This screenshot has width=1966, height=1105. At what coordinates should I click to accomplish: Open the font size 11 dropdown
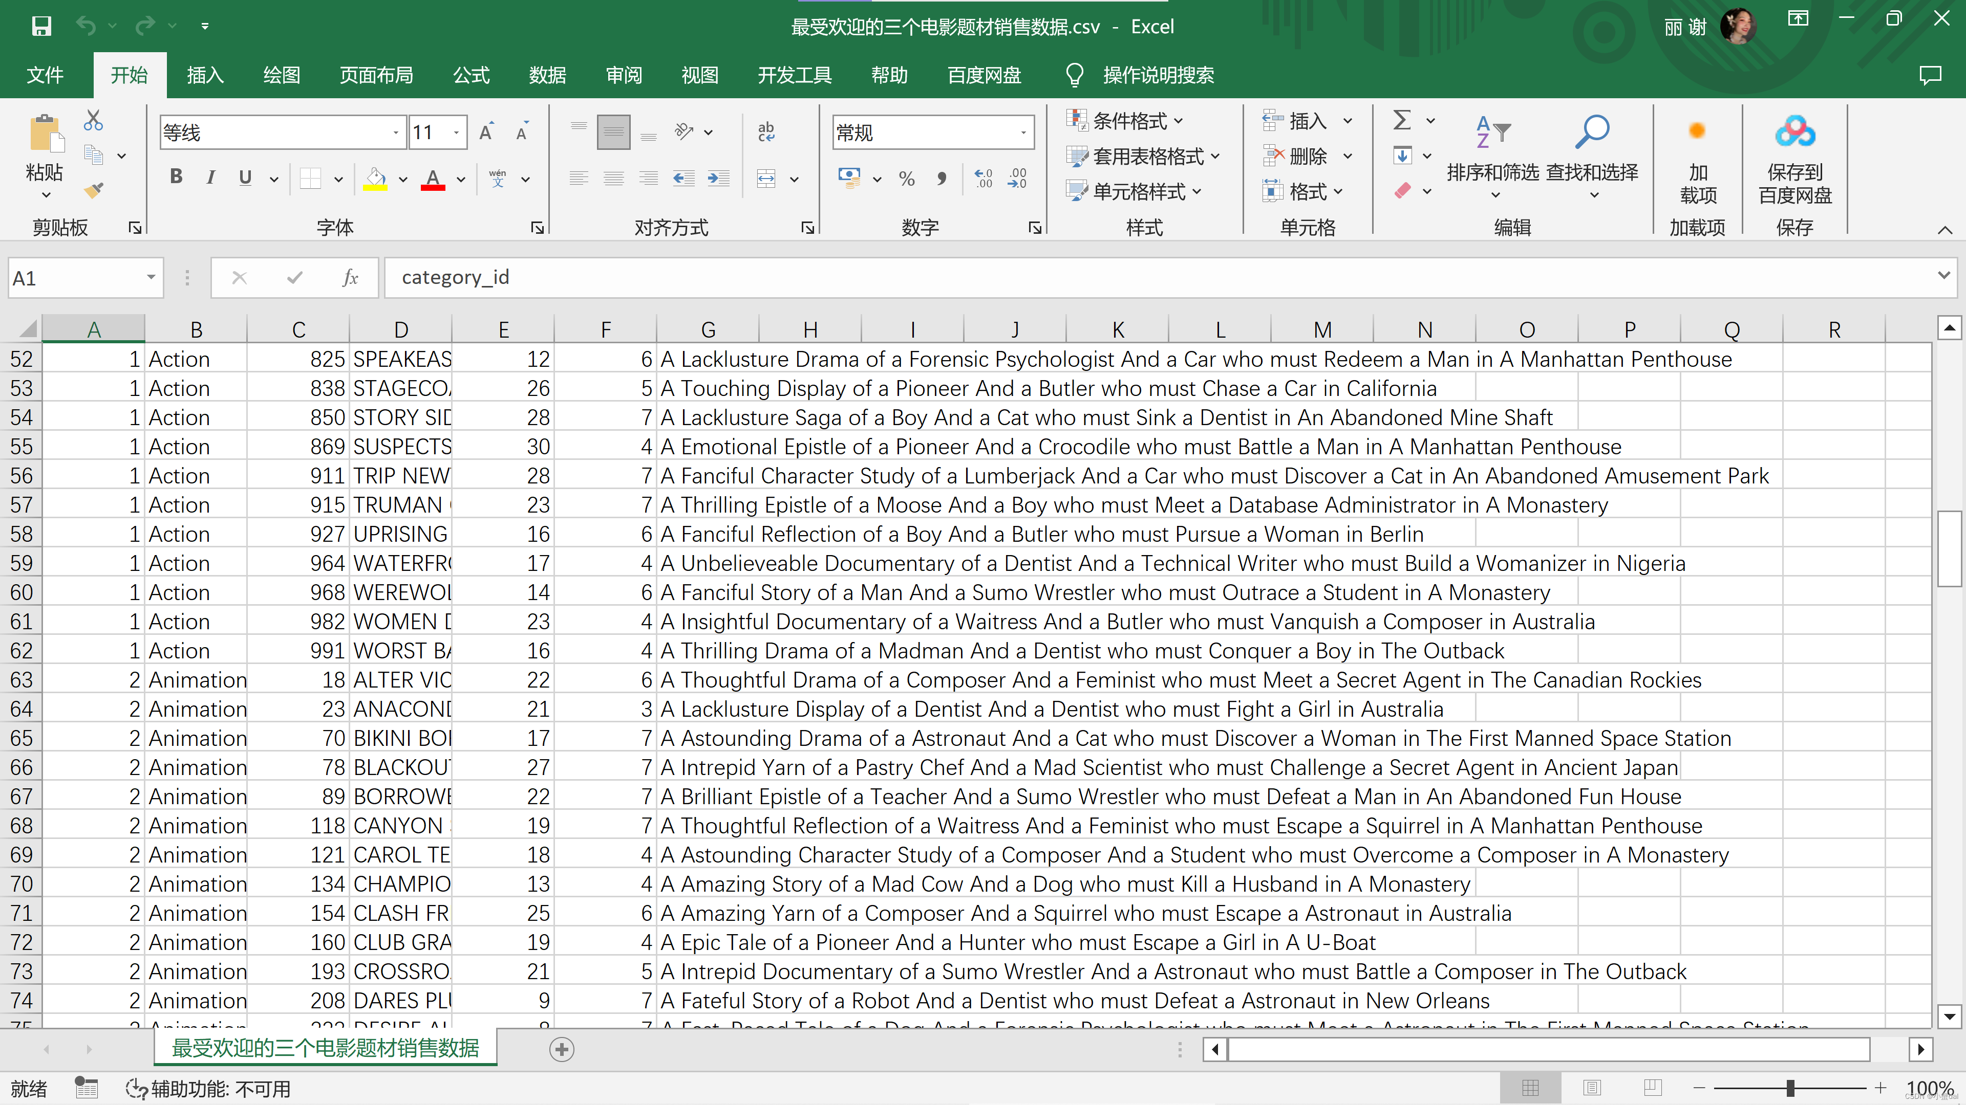pos(456,132)
